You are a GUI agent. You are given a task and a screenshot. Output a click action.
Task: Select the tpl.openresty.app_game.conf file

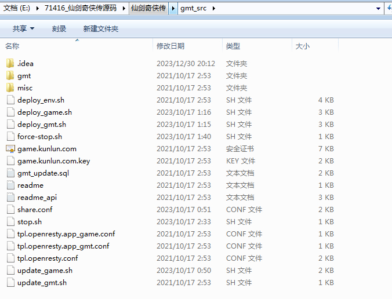(x=66, y=234)
